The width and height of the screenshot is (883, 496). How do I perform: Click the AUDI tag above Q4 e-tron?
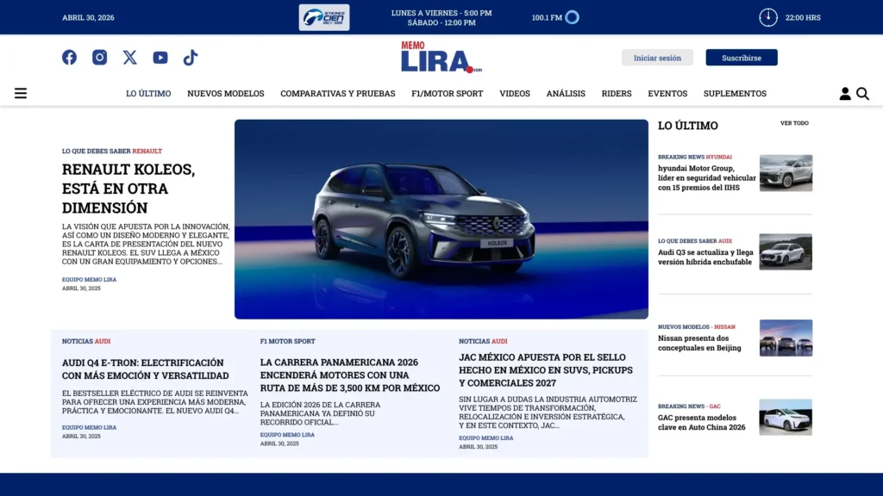tap(103, 341)
